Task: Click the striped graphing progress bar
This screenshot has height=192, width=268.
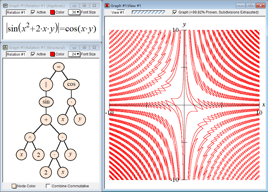Action: [149, 12]
